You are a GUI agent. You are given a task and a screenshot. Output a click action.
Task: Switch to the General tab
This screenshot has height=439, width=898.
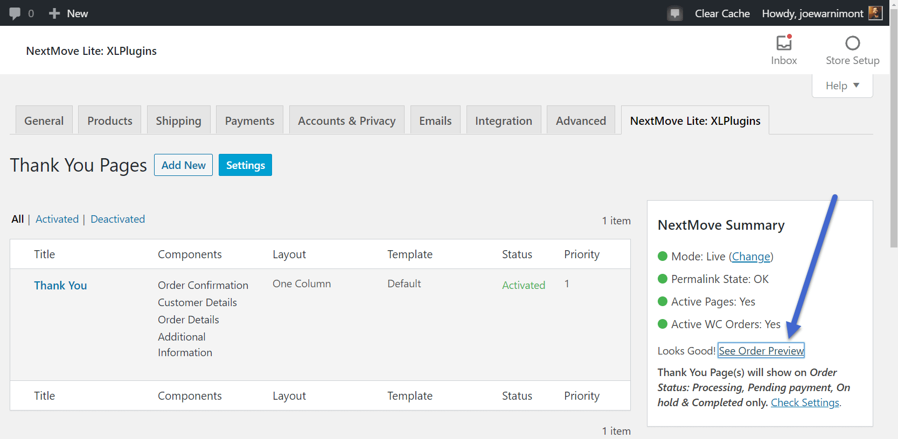click(x=44, y=121)
